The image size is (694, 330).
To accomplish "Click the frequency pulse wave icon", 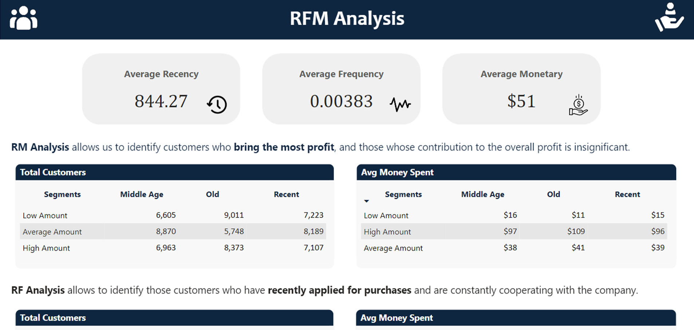I will click(400, 105).
